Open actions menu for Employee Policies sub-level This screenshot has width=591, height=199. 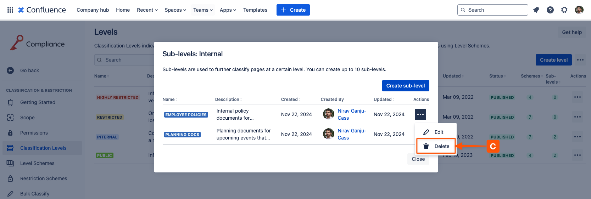[420, 114]
